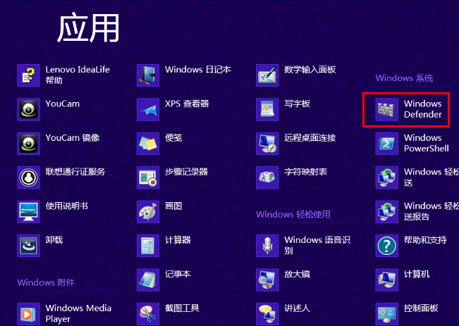Launch Windows PowerShell icon
The height and width of the screenshot is (326, 459).
click(x=386, y=143)
